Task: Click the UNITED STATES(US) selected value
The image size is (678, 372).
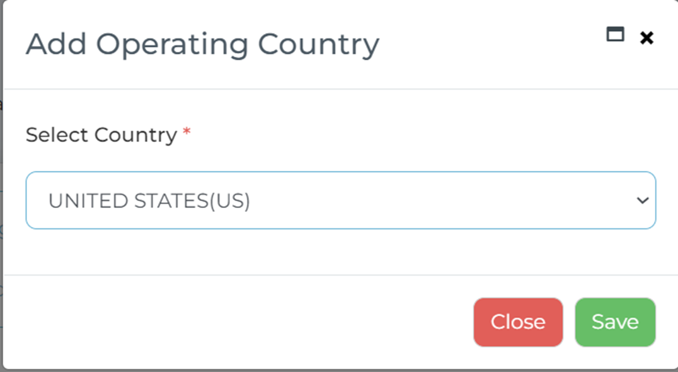Action: pyautogui.click(x=149, y=201)
